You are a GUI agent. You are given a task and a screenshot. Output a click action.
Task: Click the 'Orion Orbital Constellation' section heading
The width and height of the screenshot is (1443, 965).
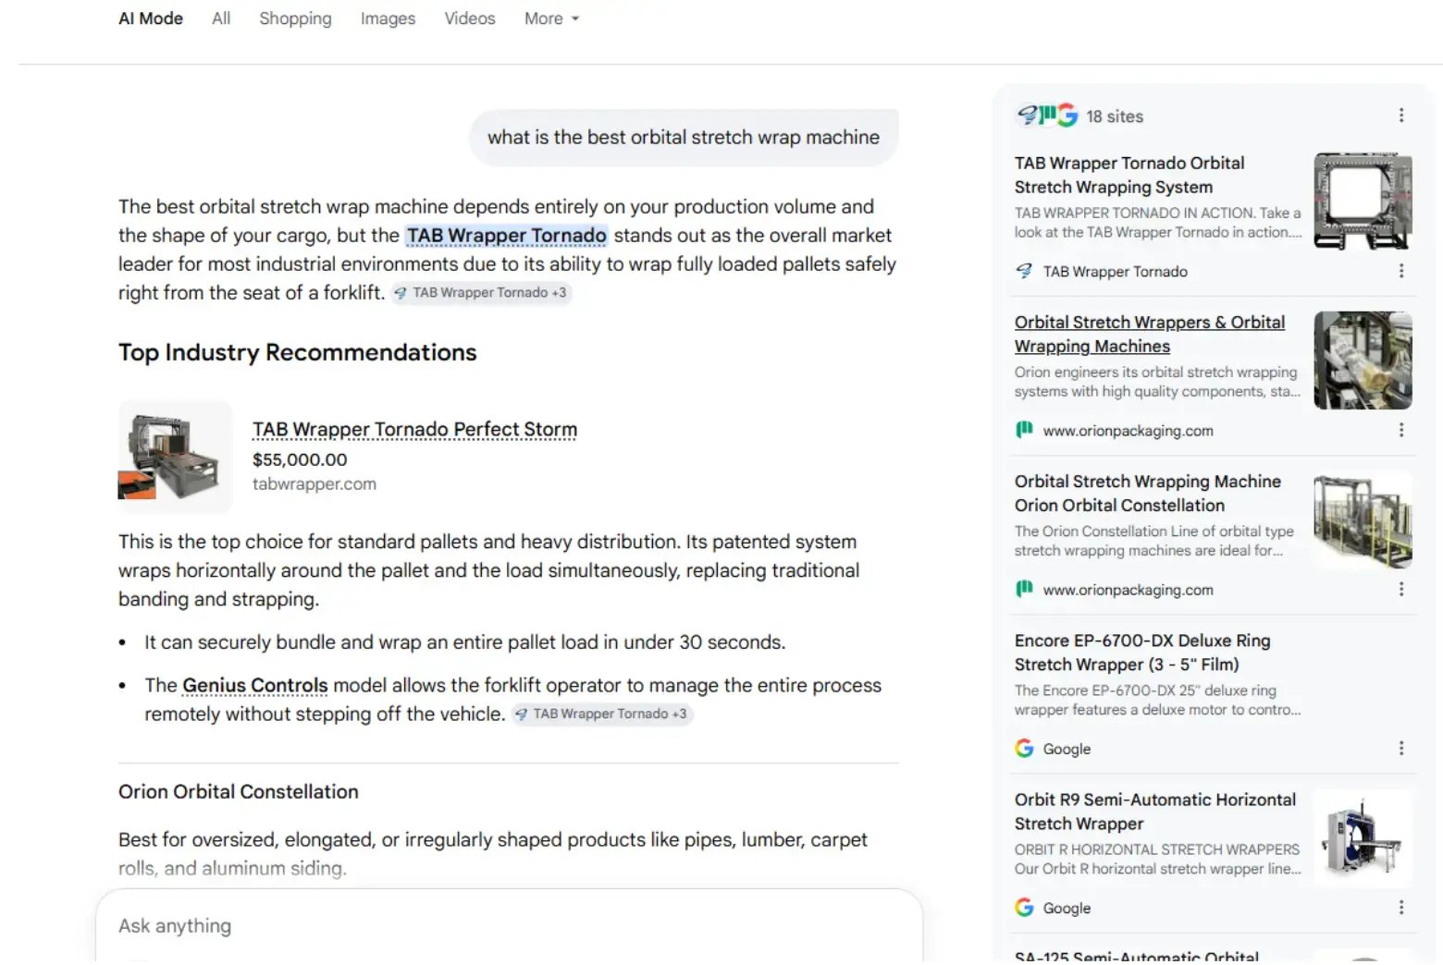pos(239,792)
